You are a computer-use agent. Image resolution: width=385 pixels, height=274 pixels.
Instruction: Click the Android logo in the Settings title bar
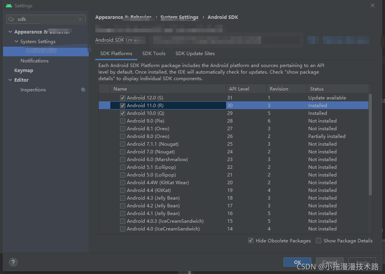(x=8, y=5)
